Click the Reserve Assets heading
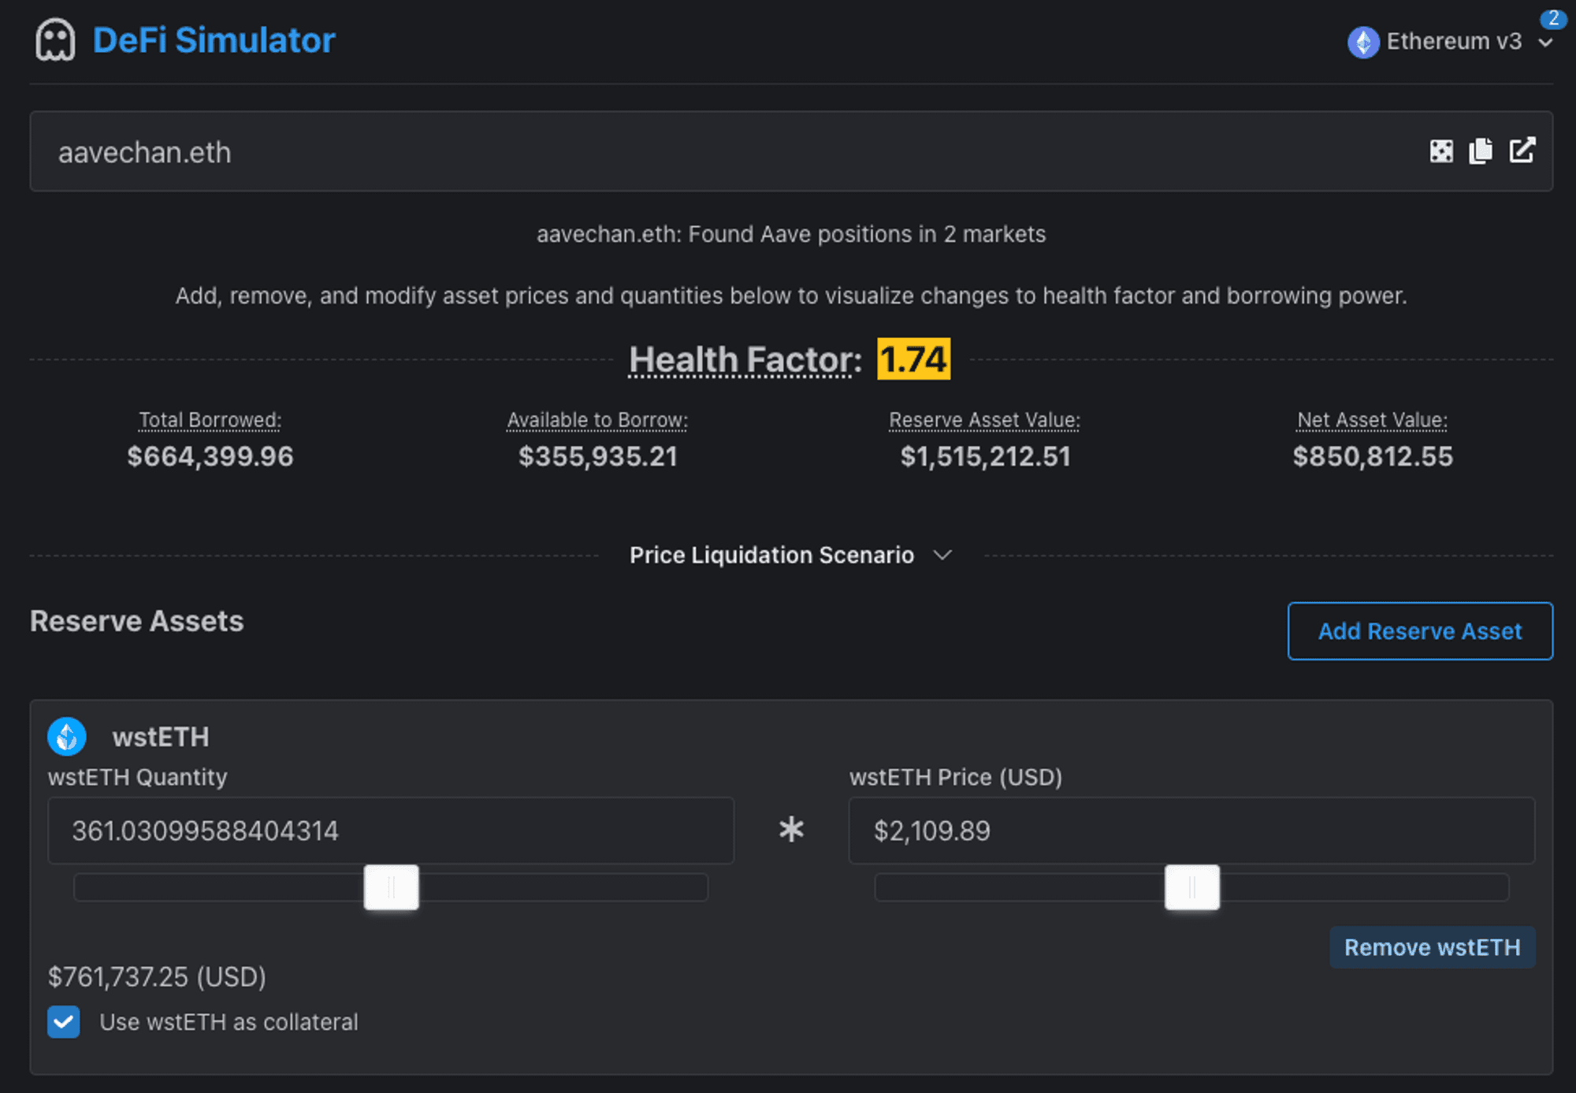 click(137, 621)
